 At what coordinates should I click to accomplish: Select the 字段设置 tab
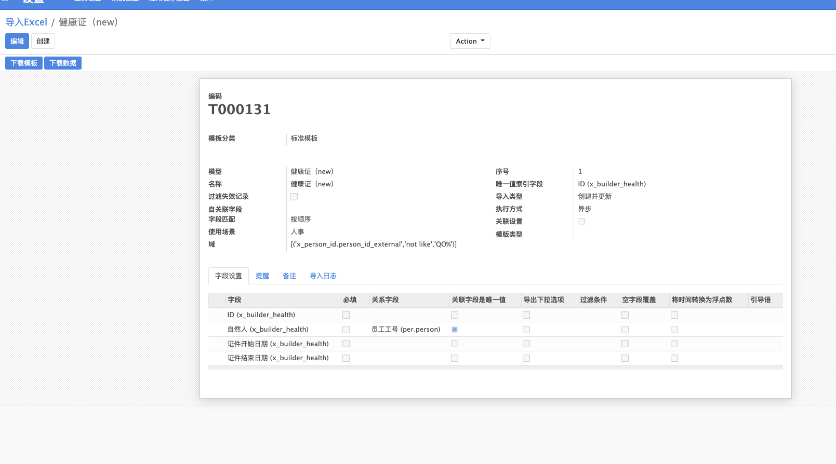click(229, 276)
